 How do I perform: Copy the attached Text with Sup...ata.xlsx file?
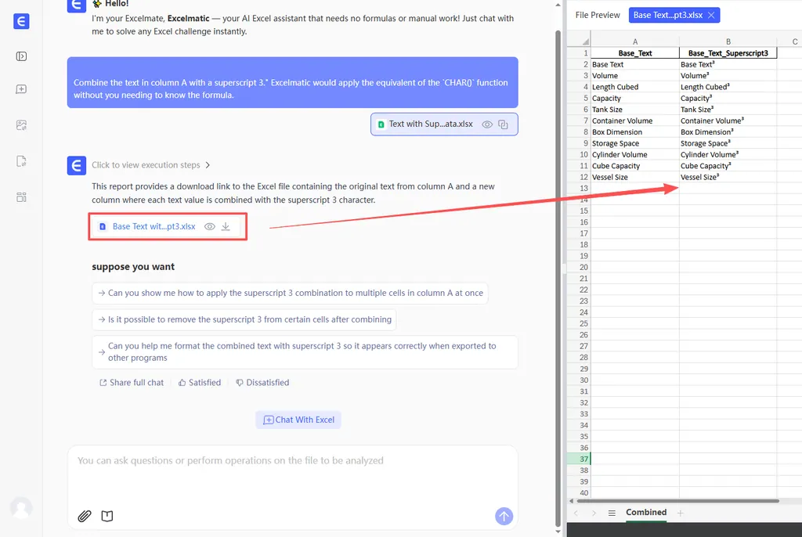click(x=504, y=124)
